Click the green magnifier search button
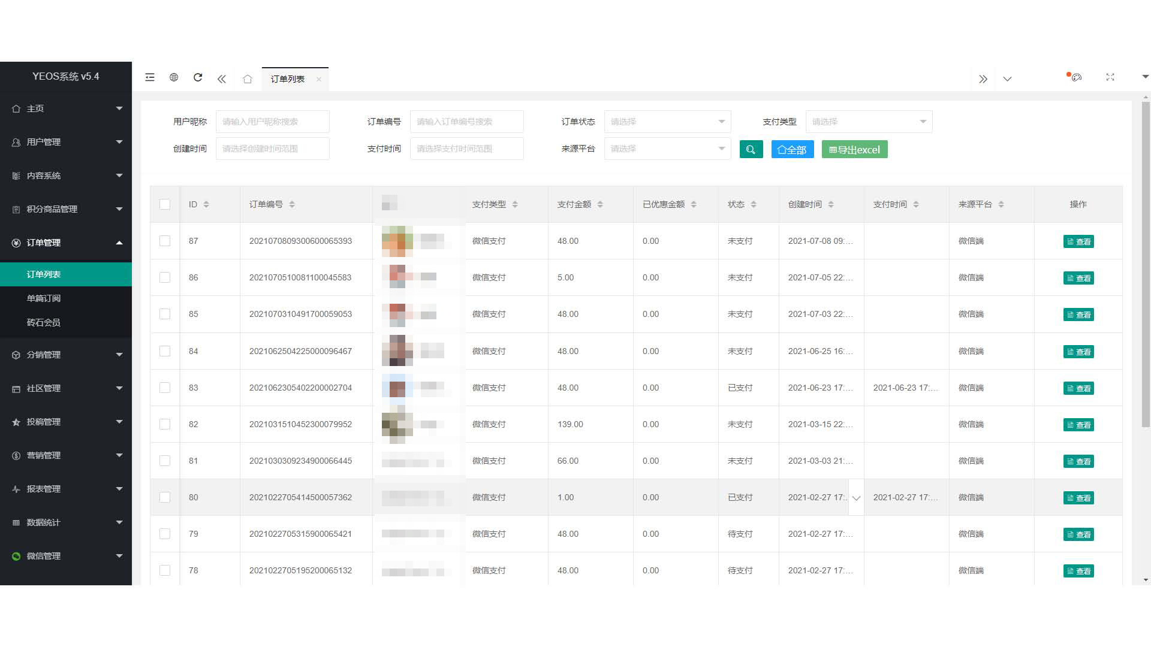1151x647 pixels. [x=751, y=149]
